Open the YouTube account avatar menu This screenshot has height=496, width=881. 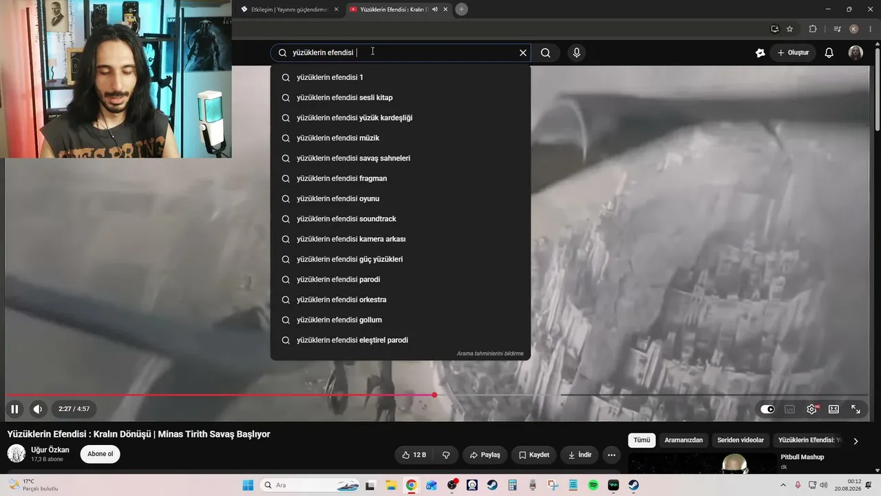click(x=856, y=53)
